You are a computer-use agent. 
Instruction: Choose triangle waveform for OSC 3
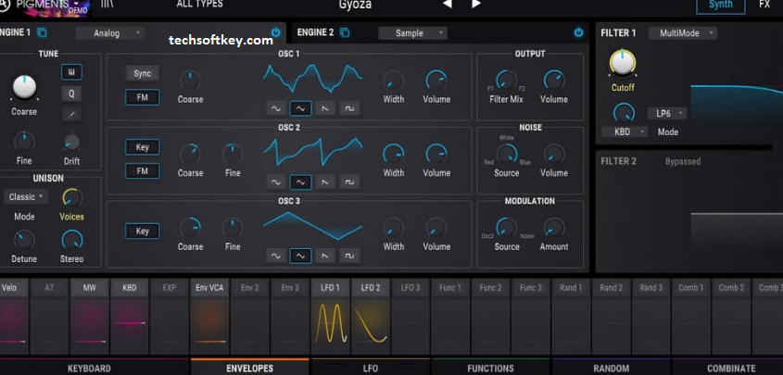tap(300, 256)
